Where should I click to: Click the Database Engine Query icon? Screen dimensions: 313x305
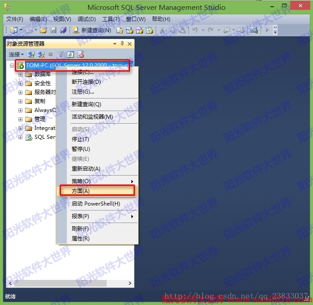120,30
